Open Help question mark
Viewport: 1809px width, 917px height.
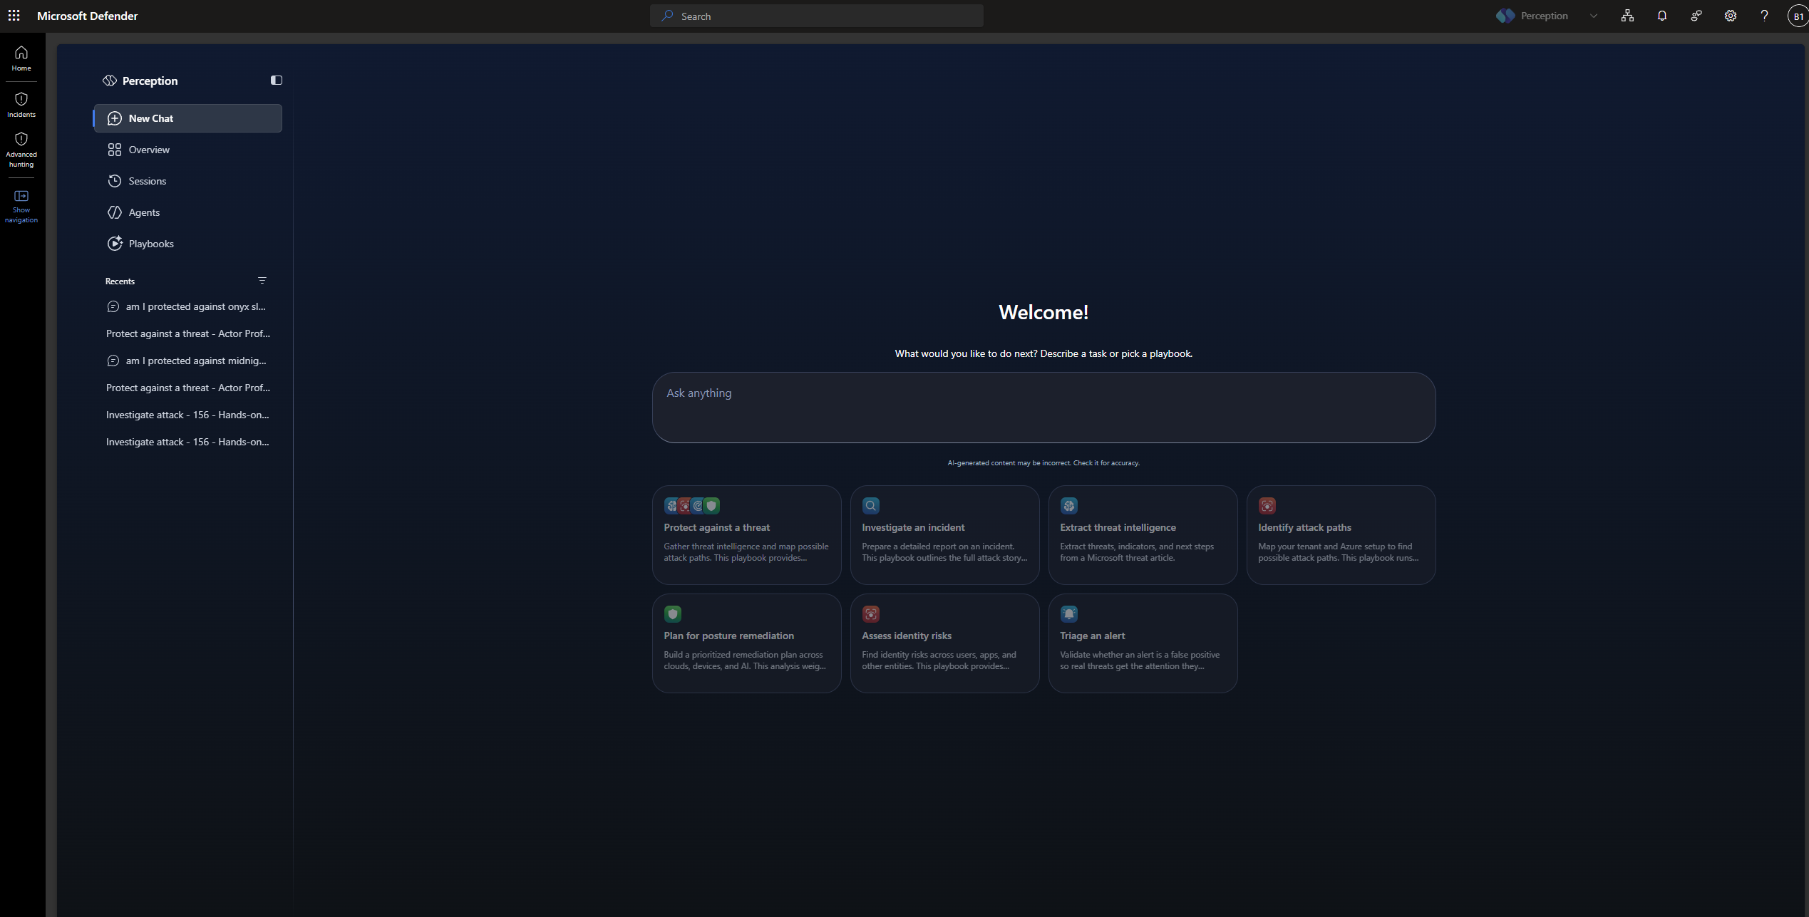coord(1764,16)
